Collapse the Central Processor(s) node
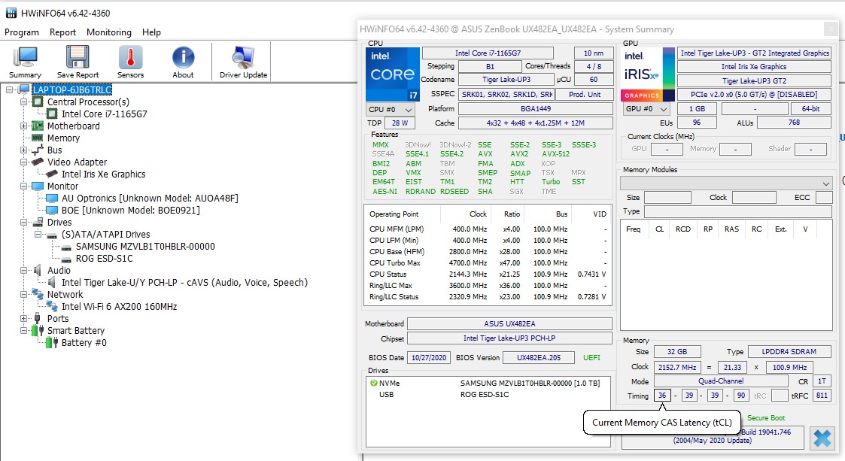This screenshot has height=461, width=845. pyautogui.click(x=24, y=102)
